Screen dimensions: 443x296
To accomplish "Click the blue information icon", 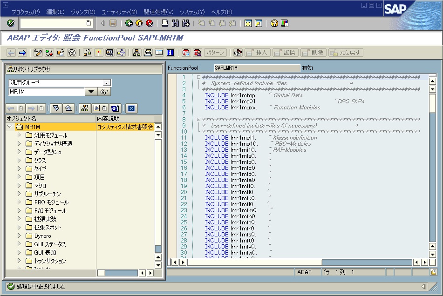I will coord(170,53).
